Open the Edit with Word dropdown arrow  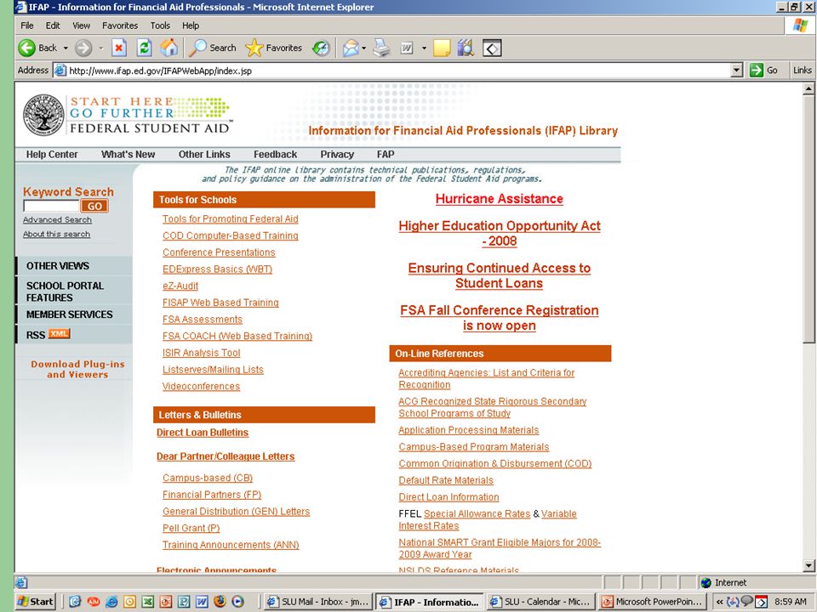tap(424, 48)
